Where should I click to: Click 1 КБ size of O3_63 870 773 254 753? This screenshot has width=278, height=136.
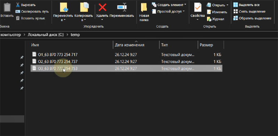pyautogui.click(x=218, y=69)
